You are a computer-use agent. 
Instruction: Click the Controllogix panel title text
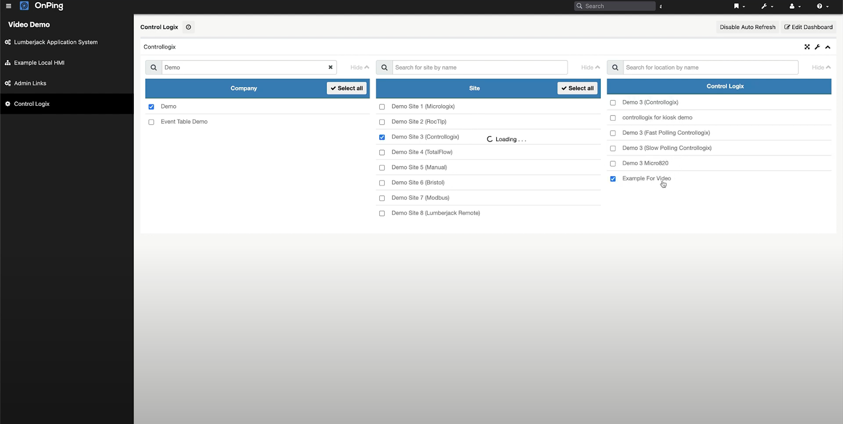click(160, 47)
